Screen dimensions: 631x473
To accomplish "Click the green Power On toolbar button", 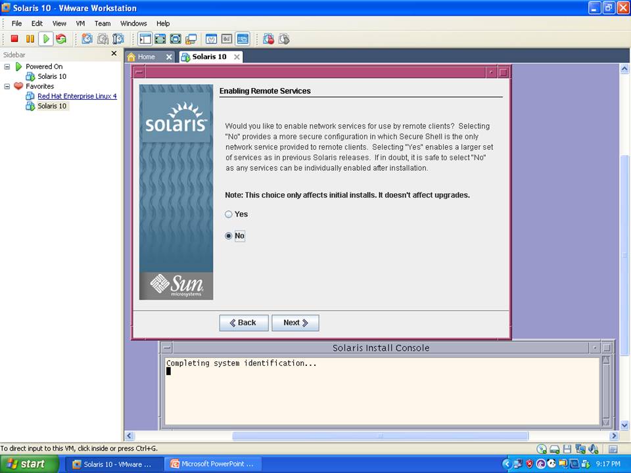I will 46,39.
